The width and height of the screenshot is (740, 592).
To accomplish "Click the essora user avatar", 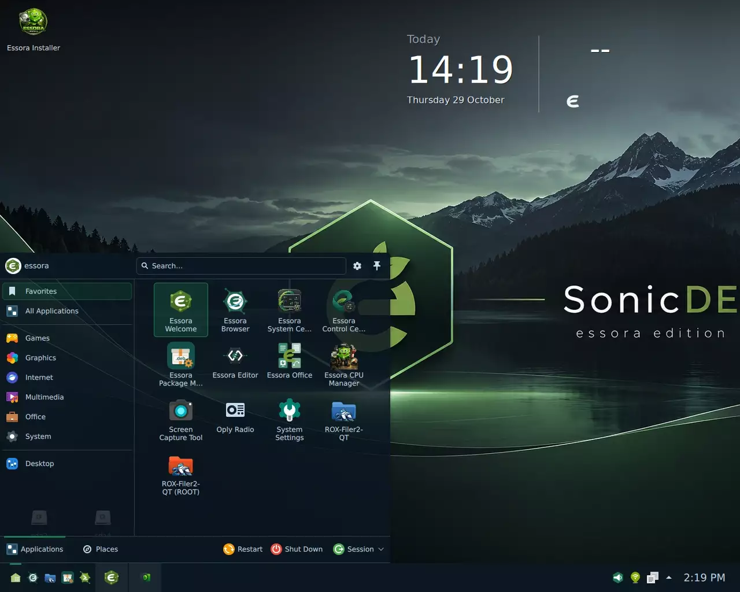I will click(13, 266).
